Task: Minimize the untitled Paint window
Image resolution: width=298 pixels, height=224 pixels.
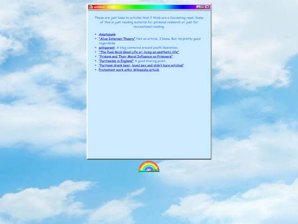Action: [x=198, y=7]
